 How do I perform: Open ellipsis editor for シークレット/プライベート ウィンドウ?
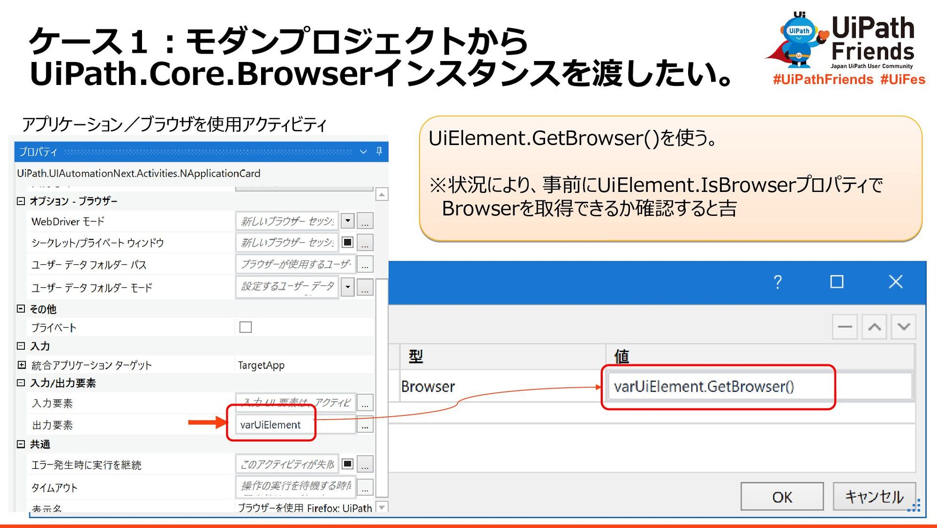pos(365,243)
